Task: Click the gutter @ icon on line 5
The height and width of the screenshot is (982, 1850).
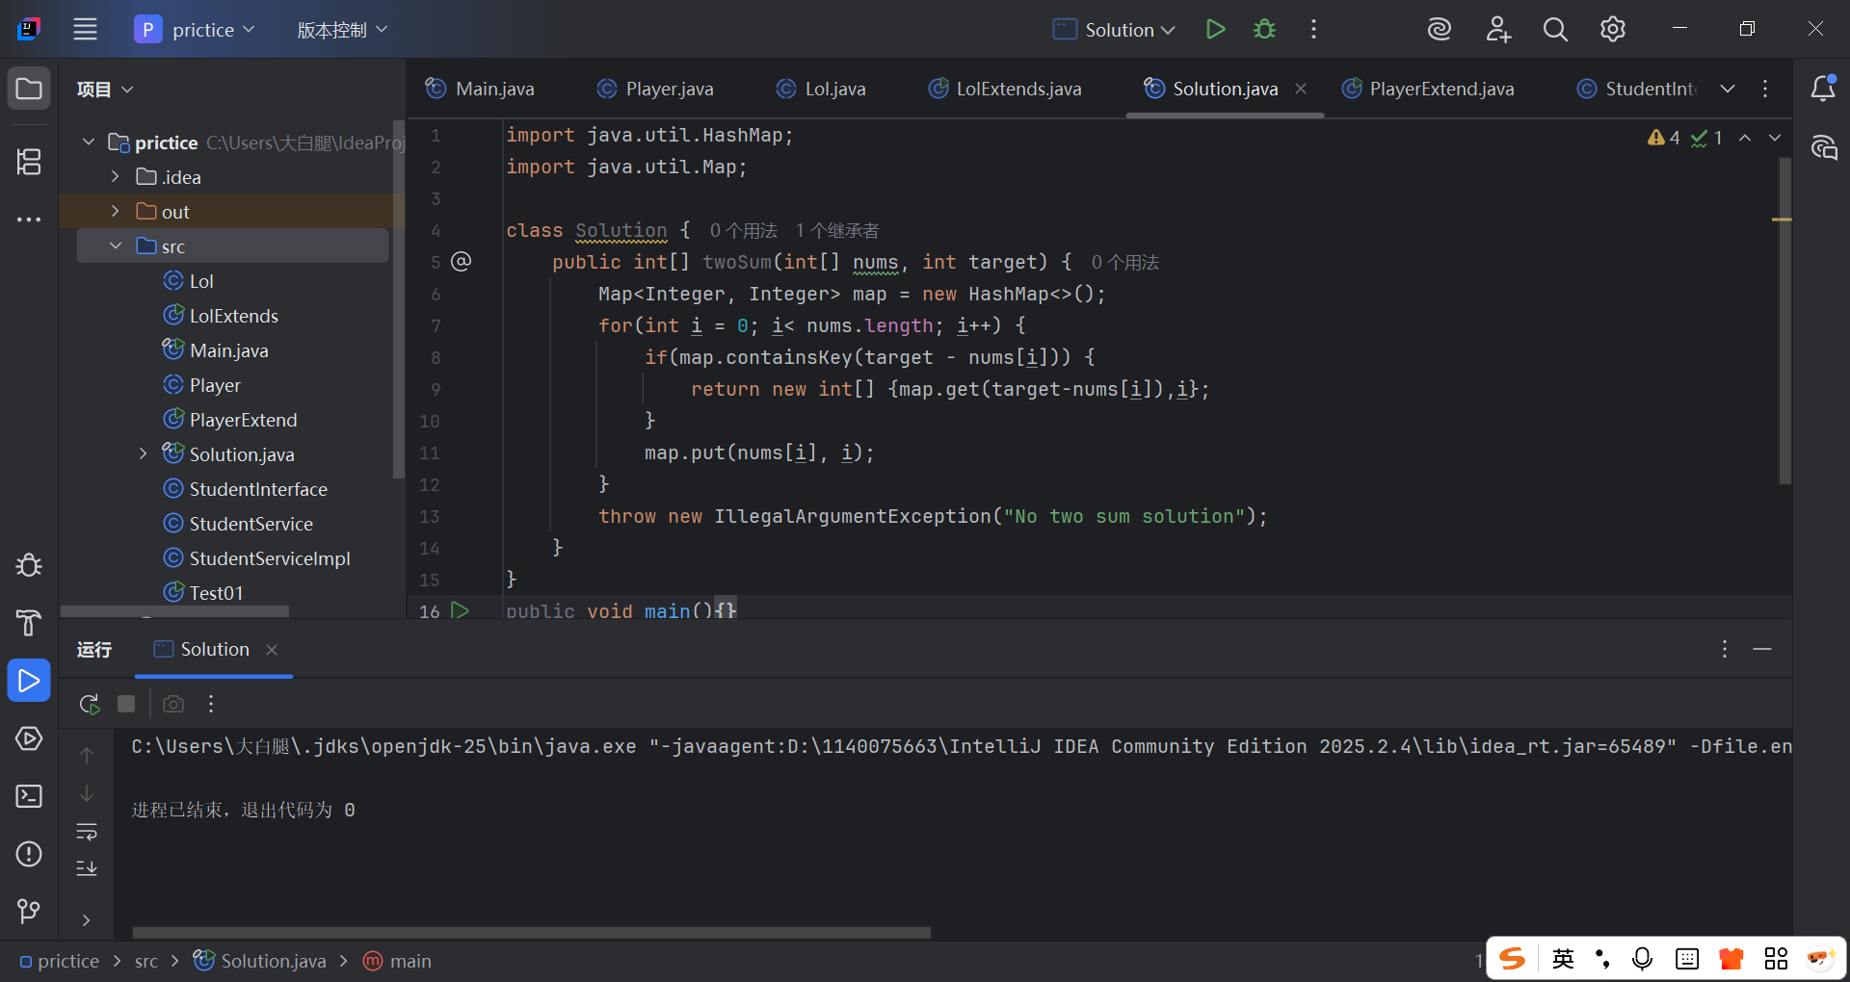Action: [x=462, y=261]
